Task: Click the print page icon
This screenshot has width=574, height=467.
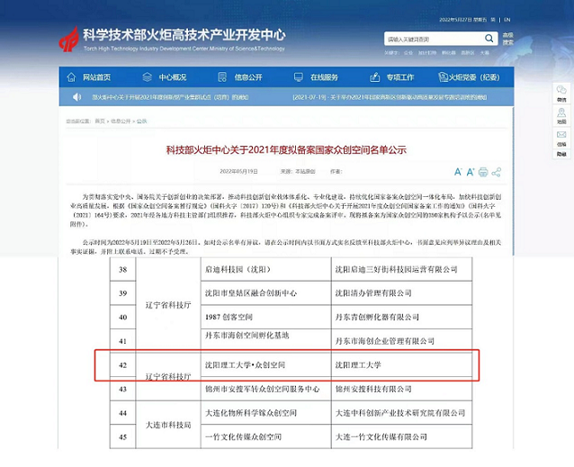Action: (483, 171)
